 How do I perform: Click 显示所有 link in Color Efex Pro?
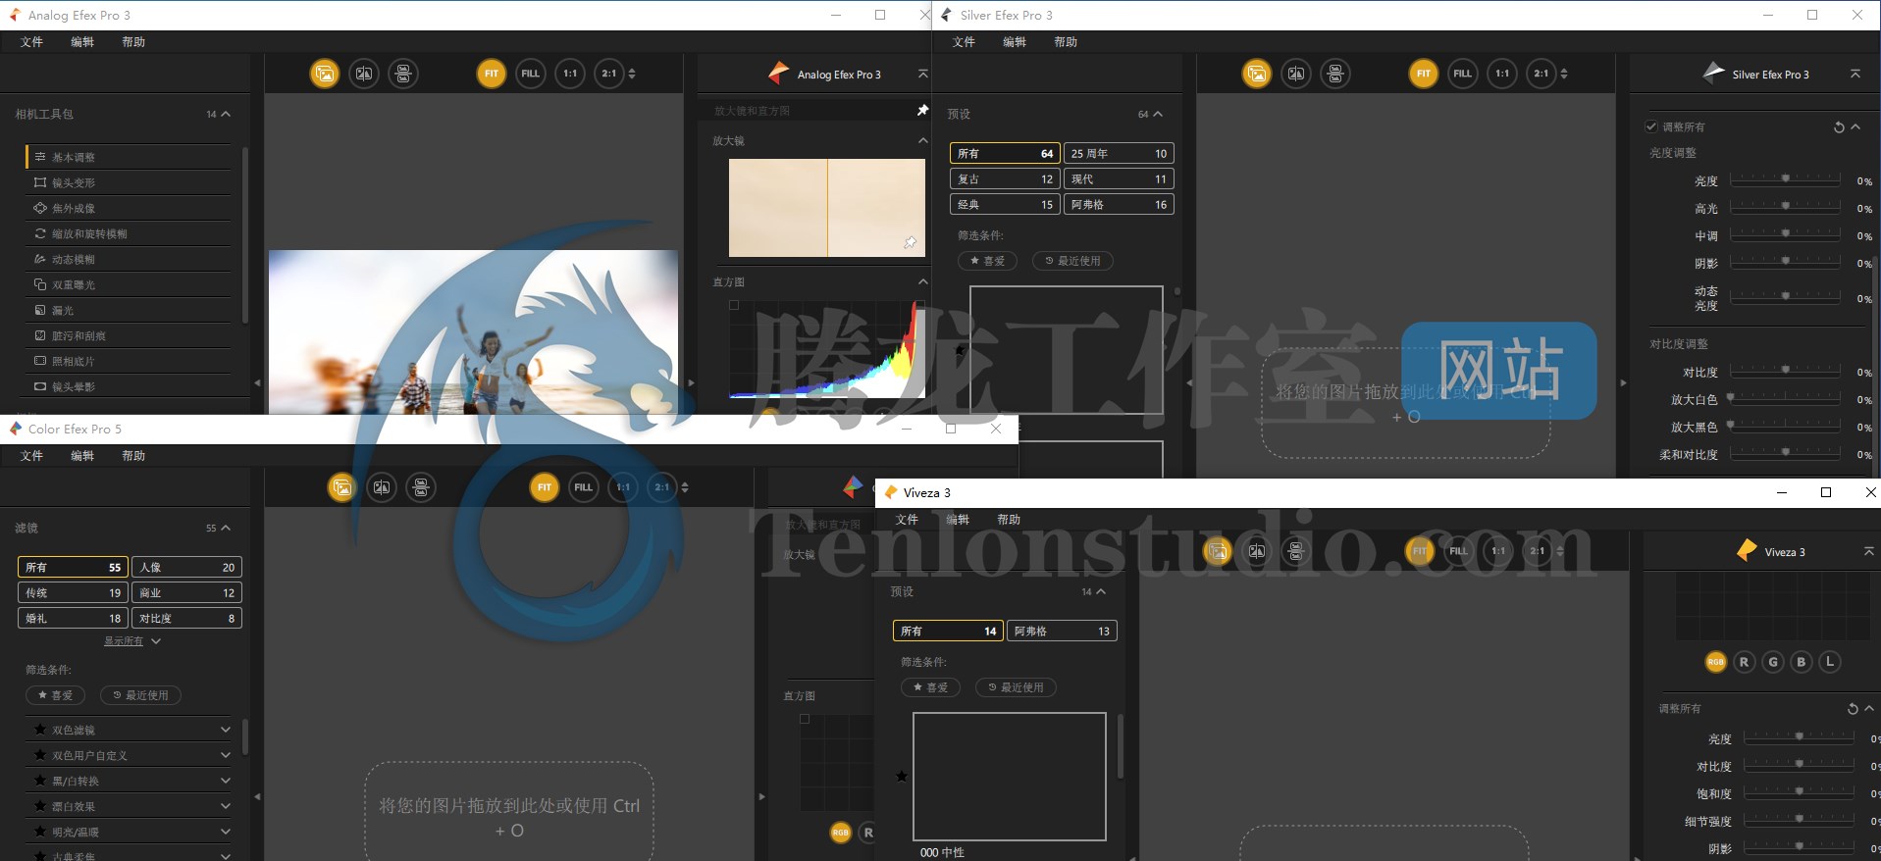[x=124, y=641]
